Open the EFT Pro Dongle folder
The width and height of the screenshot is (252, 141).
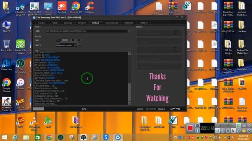click(x=228, y=47)
